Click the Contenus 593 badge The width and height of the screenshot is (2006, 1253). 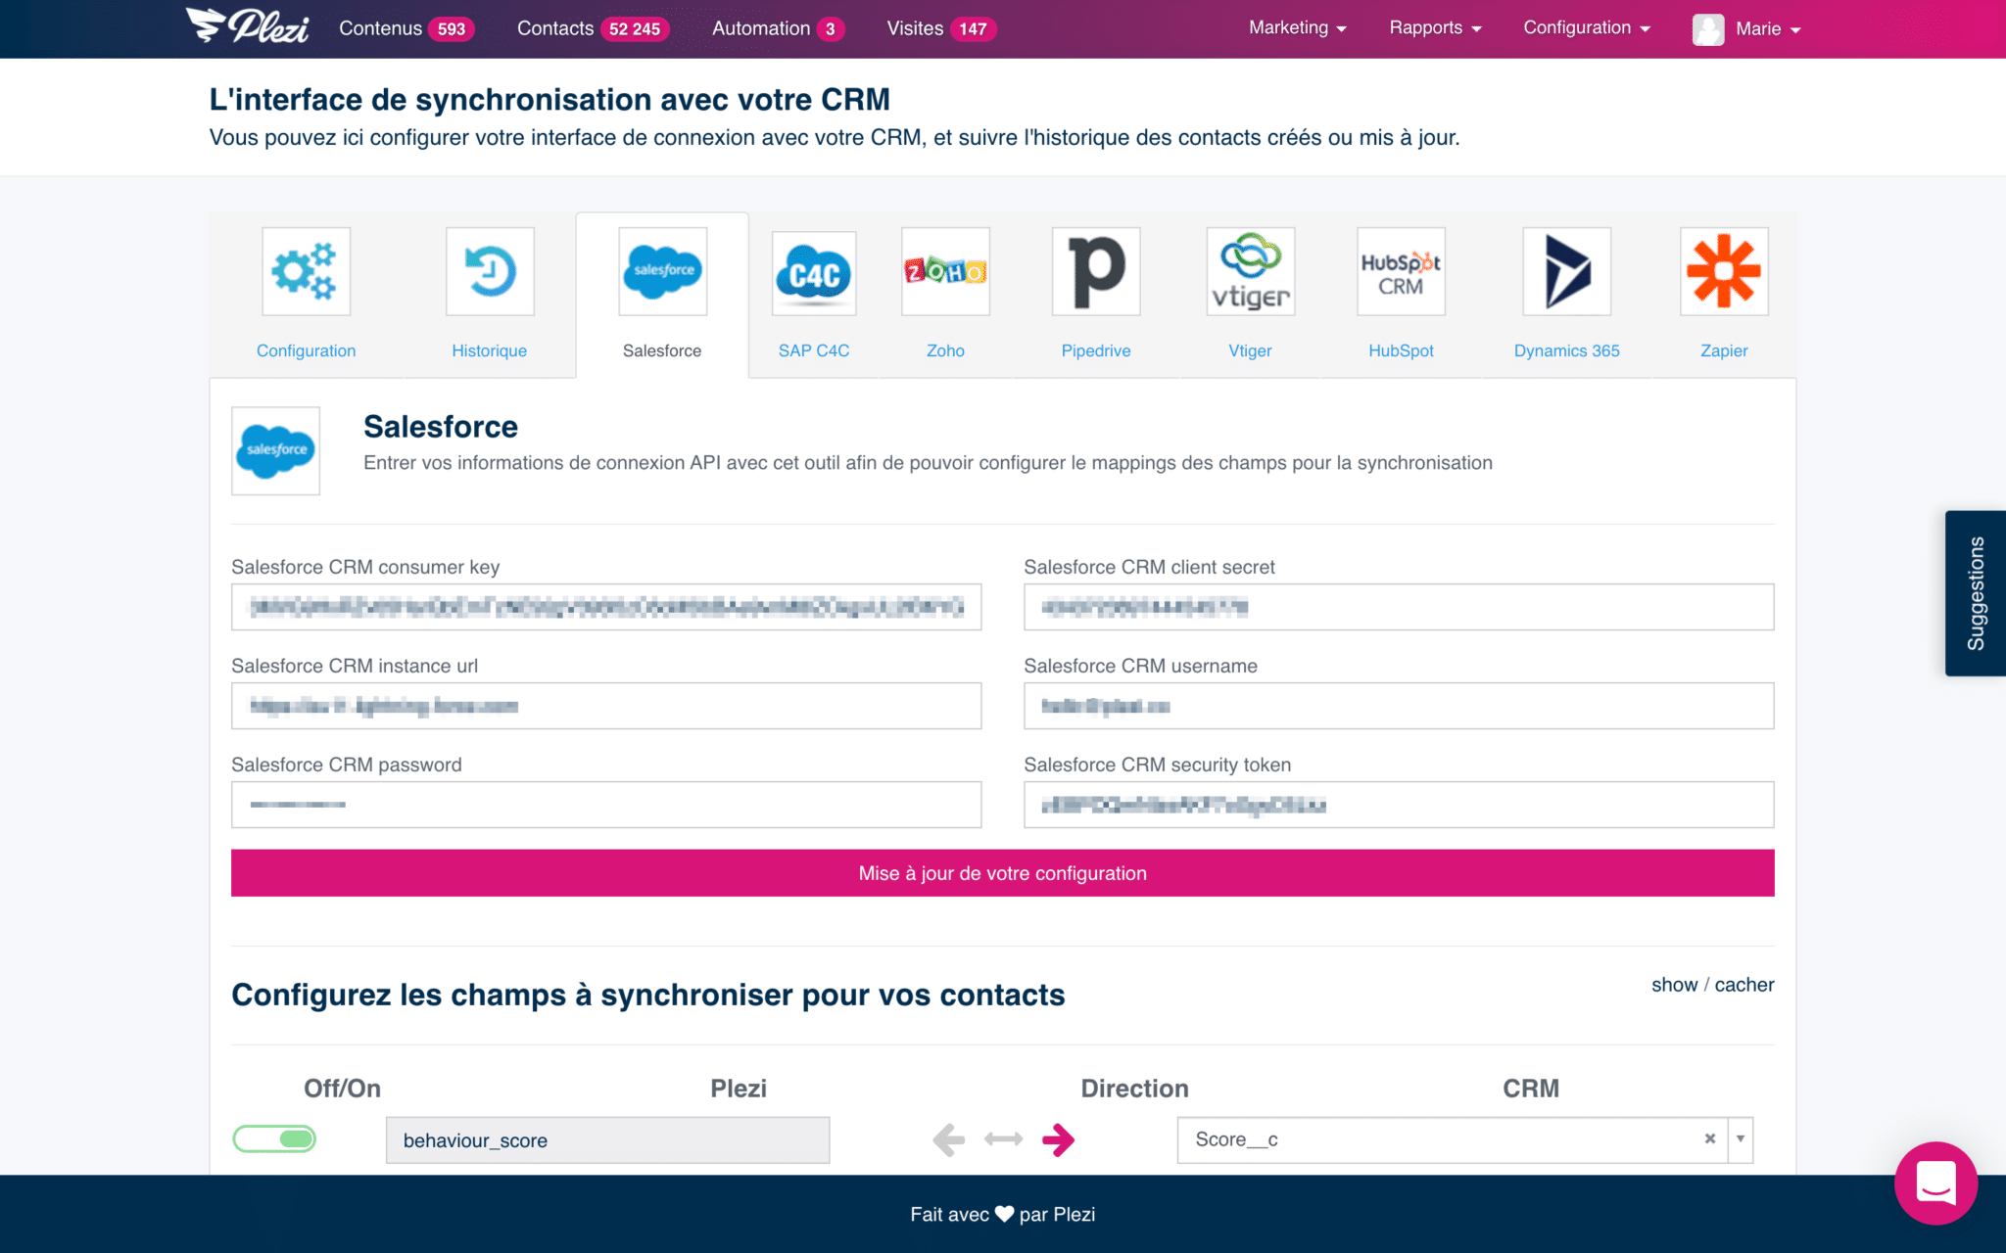[452, 29]
